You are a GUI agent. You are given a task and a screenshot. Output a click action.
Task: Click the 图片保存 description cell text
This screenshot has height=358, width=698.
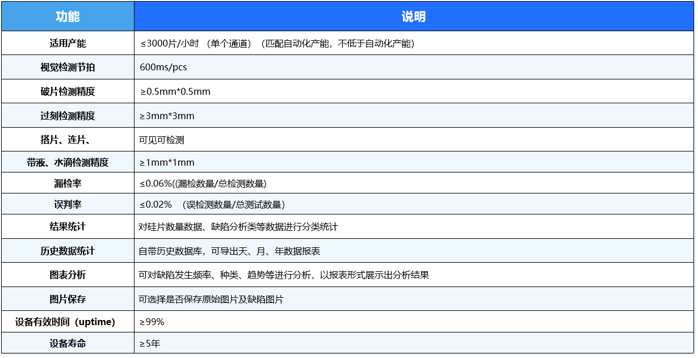(x=211, y=299)
